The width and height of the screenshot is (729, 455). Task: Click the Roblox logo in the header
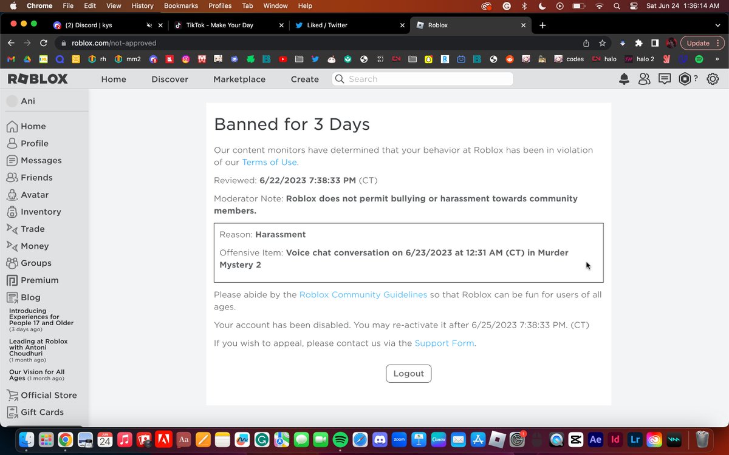click(38, 79)
